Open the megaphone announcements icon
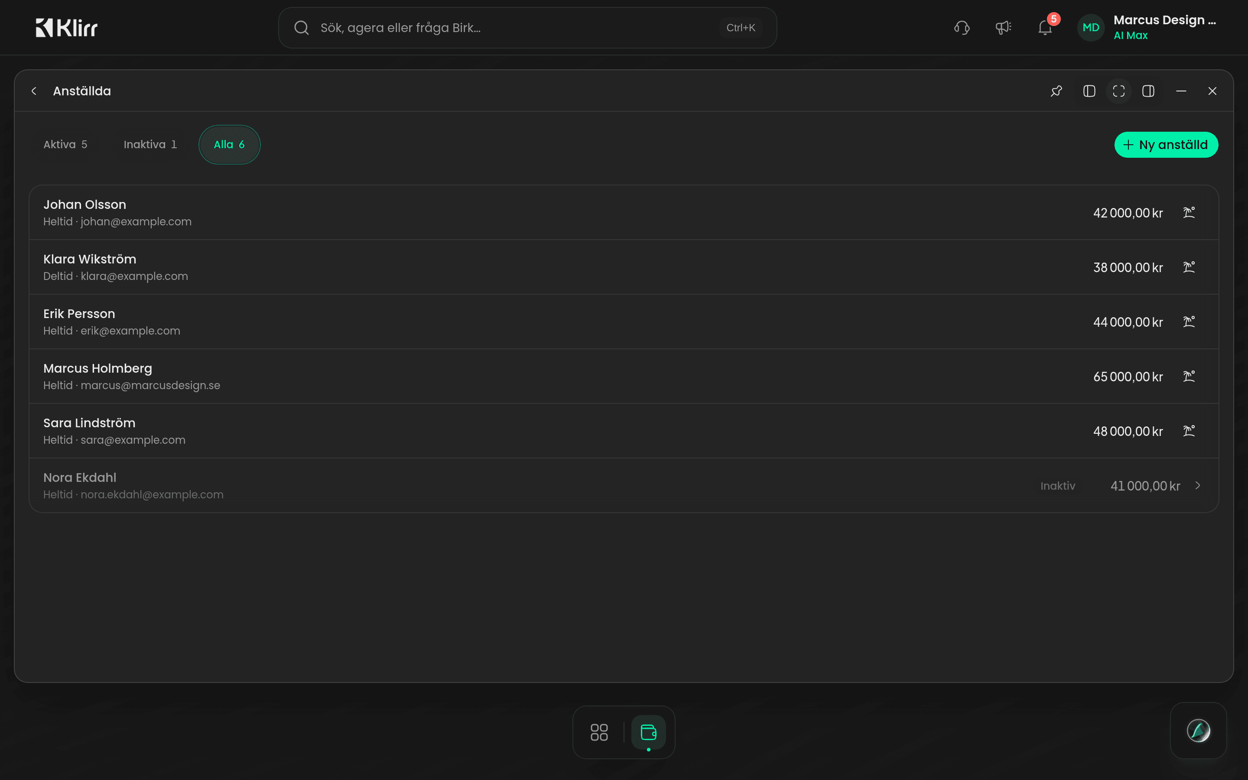The width and height of the screenshot is (1248, 780). [1003, 28]
